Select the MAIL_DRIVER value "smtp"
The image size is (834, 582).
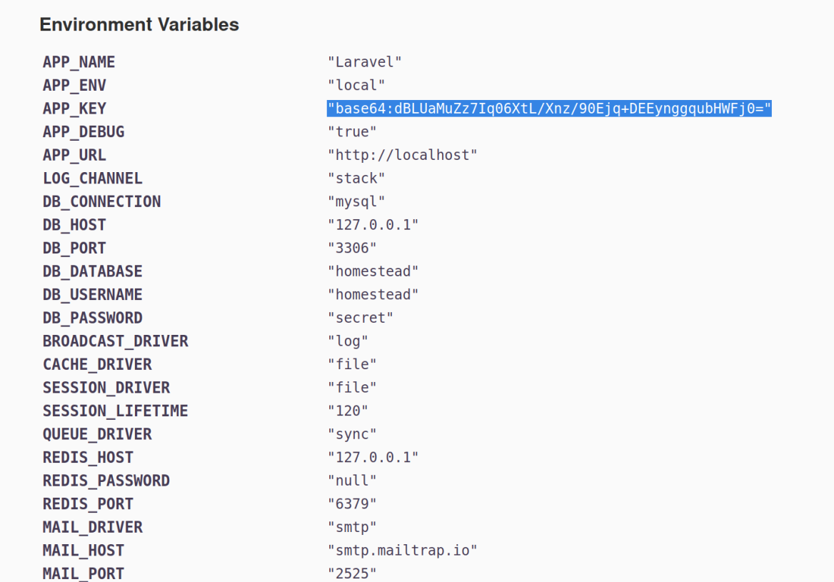tap(353, 527)
